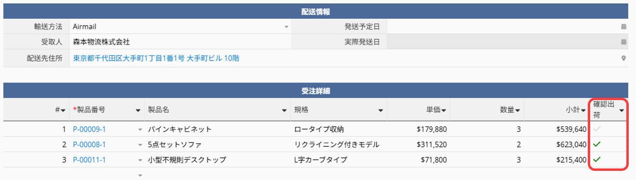Toggle 確認出荷 checkmark for row 1
This screenshot has height=180, width=636.
(x=596, y=129)
